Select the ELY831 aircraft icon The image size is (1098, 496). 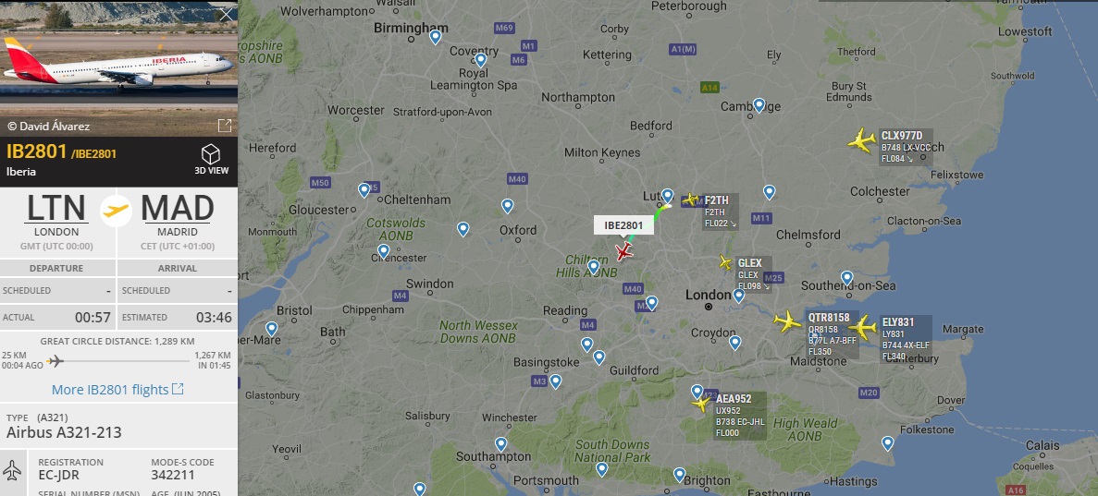tap(863, 327)
